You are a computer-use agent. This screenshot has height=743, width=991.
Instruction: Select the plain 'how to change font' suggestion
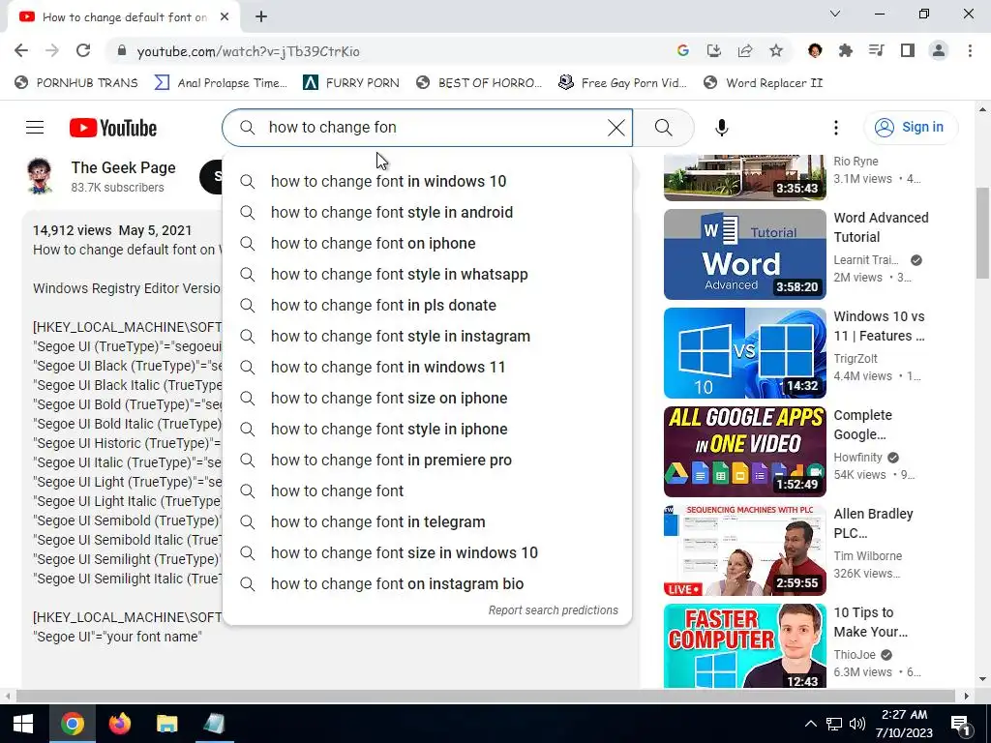(427, 490)
